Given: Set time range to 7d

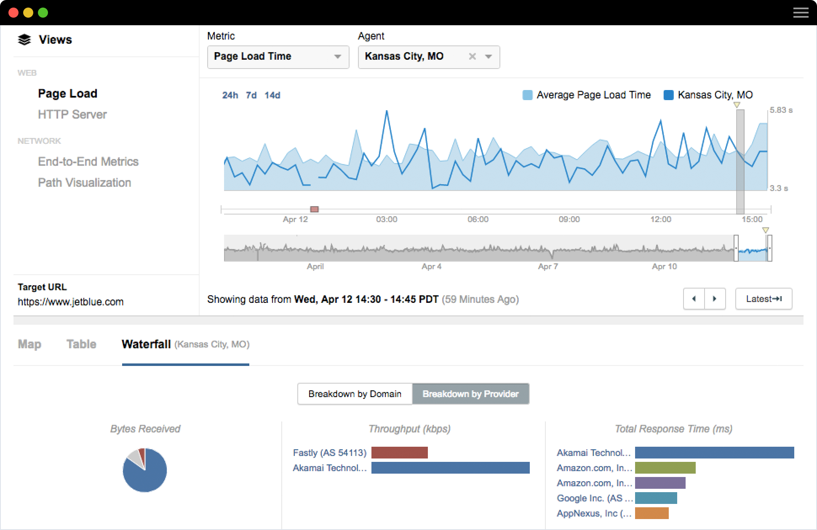Looking at the screenshot, I should click(x=251, y=95).
